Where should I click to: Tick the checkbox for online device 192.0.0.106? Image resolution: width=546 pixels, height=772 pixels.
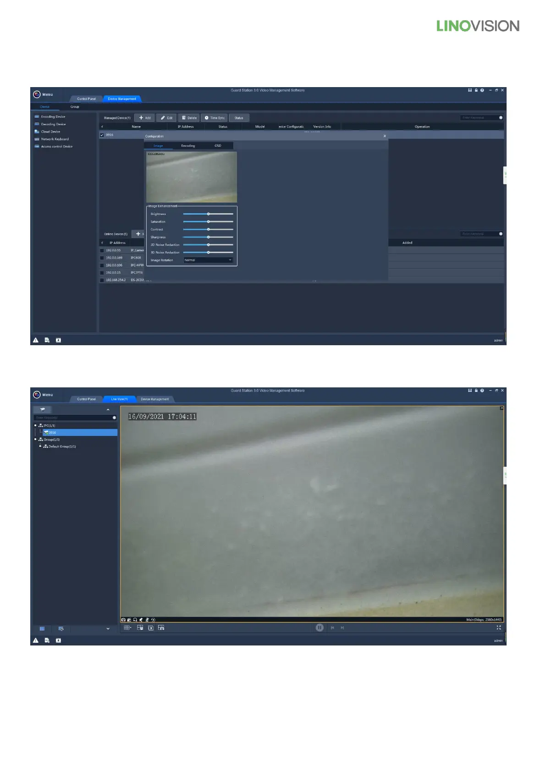point(102,265)
